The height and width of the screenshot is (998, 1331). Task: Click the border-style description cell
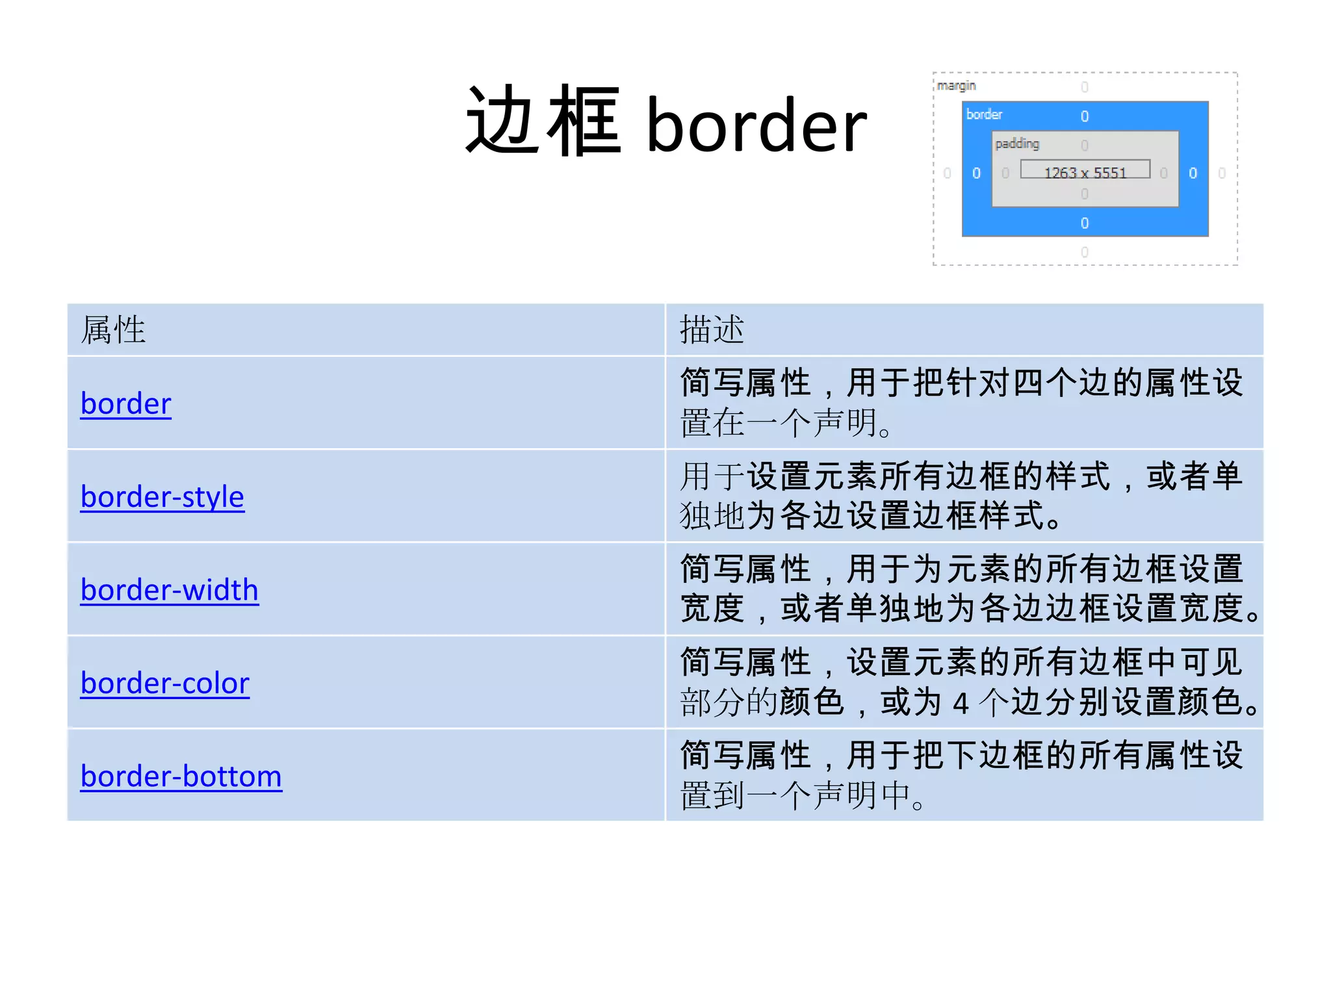coord(965,496)
